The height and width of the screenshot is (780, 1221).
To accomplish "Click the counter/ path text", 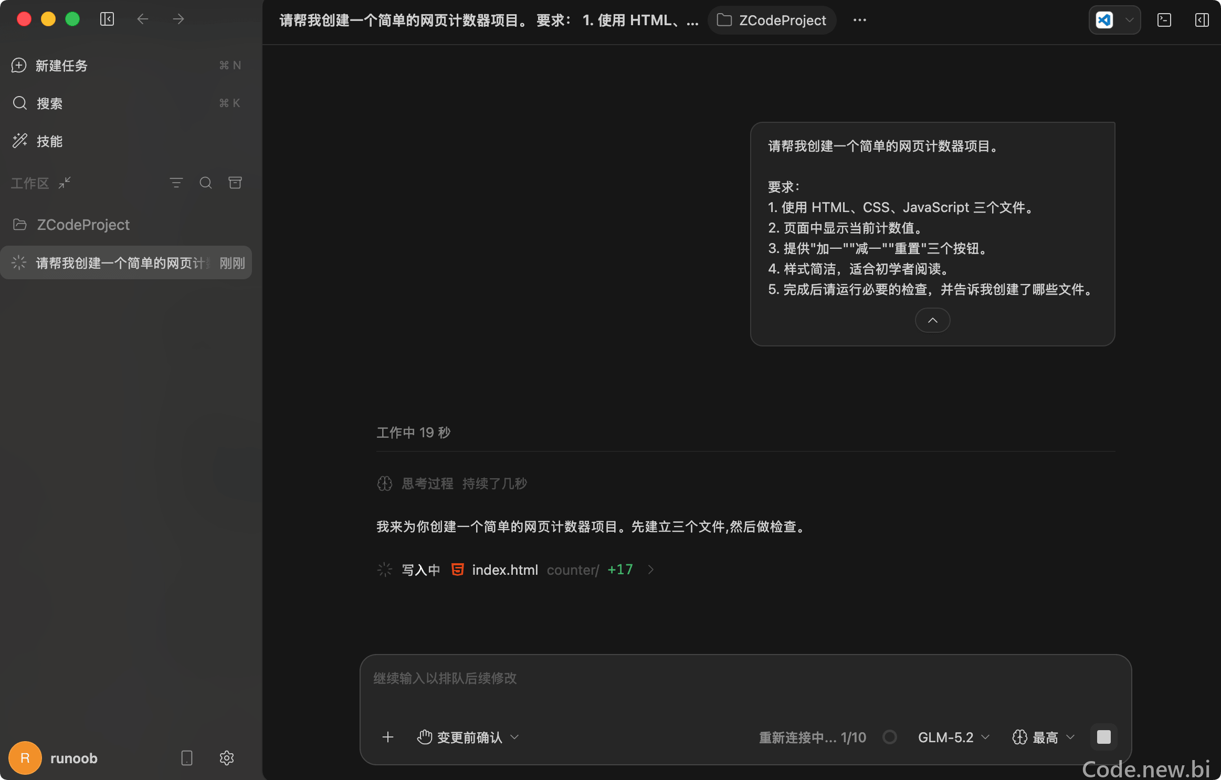I will (x=573, y=570).
